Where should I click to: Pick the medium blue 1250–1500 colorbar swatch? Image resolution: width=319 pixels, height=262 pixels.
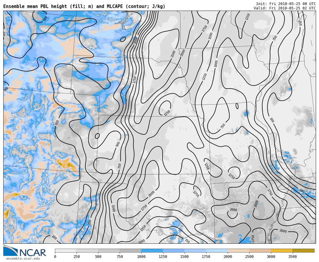[173, 250]
